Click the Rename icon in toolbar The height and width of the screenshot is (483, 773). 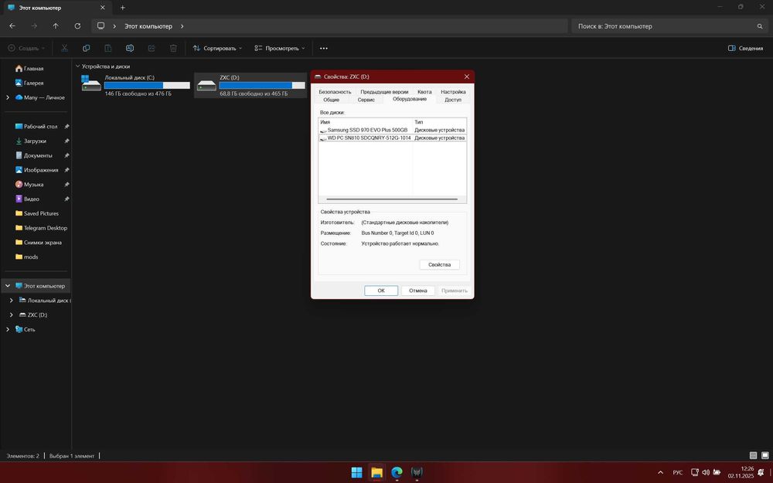130,48
